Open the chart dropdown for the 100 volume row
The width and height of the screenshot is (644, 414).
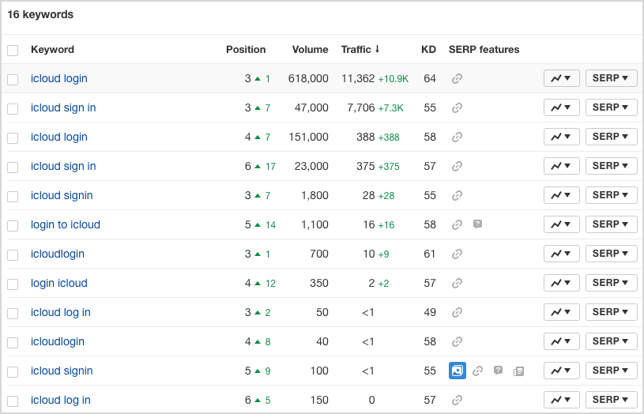[x=562, y=371]
